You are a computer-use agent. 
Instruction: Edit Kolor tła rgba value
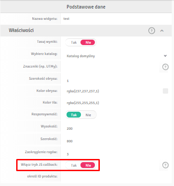pos(116,103)
